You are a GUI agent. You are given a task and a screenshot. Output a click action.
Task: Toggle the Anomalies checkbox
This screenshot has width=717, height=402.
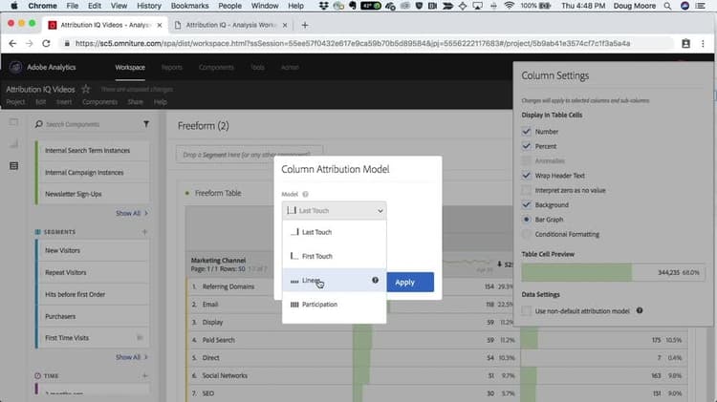coord(527,160)
